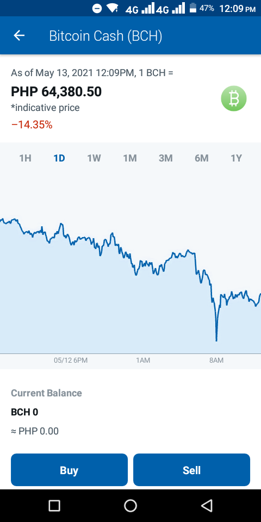Tap the back arrow in the header
The height and width of the screenshot is (522, 261).
(19, 36)
